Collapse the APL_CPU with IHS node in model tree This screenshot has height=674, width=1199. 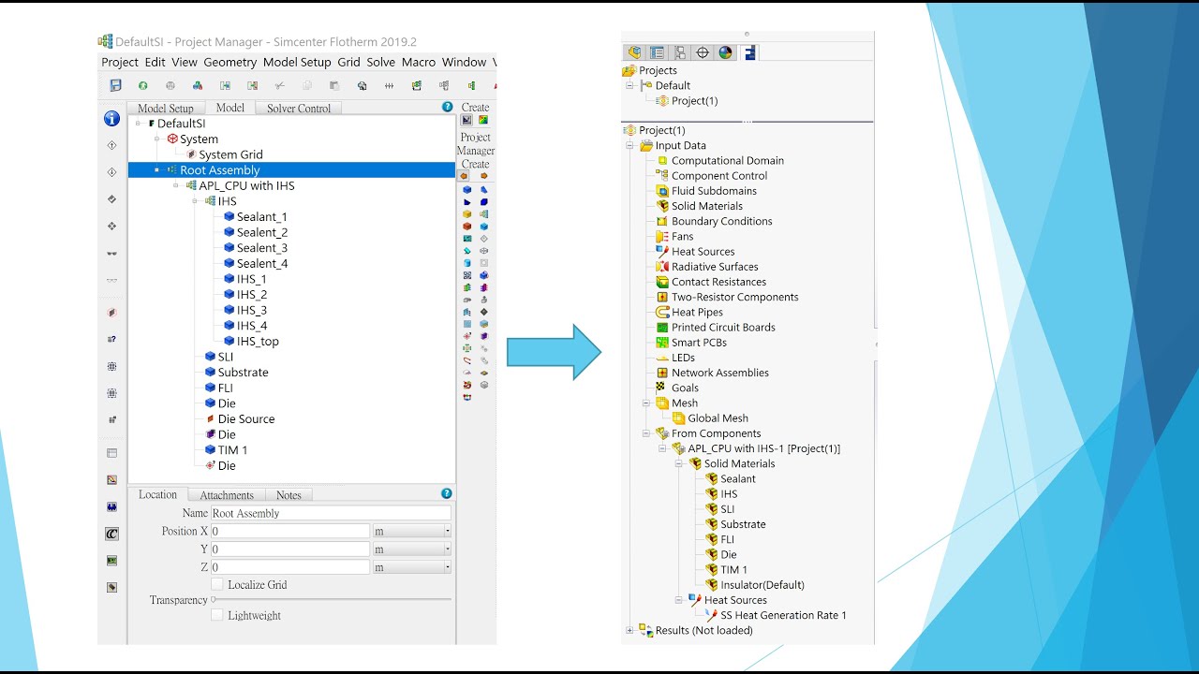point(177,185)
